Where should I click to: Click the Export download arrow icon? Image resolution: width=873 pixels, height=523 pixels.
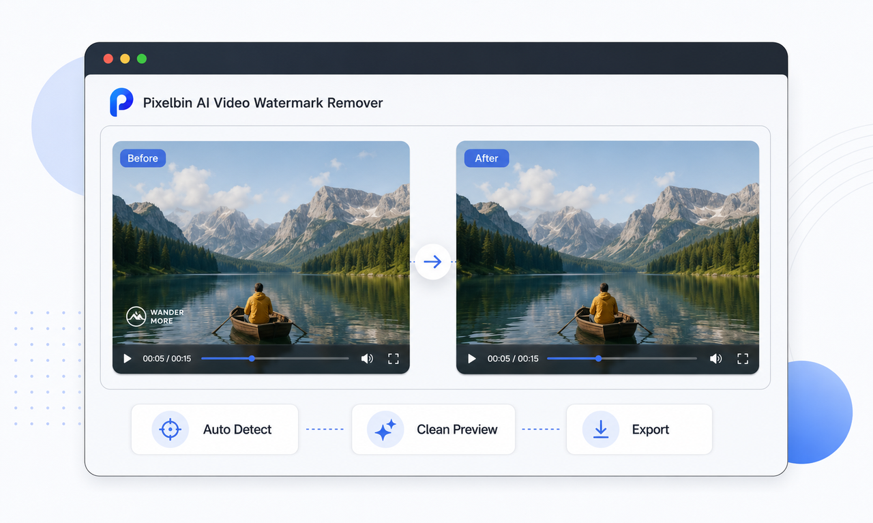(601, 430)
